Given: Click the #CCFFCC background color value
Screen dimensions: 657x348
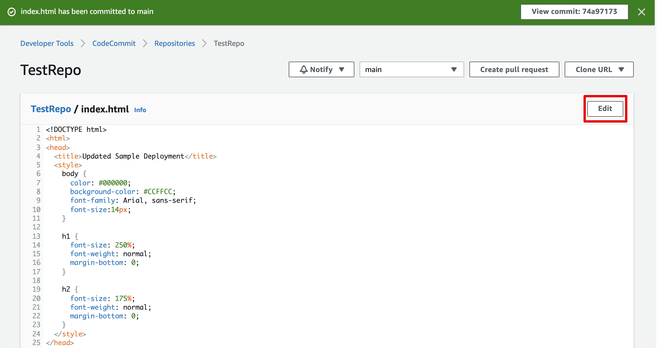Looking at the screenshot, I should (158, 192).
